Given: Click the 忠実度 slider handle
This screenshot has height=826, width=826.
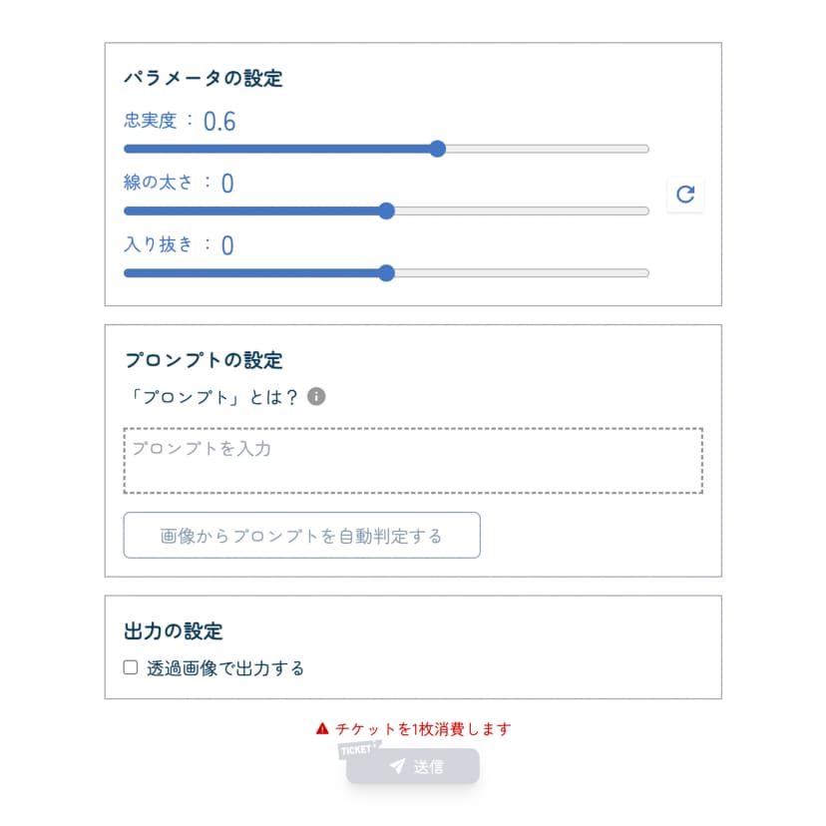Looking at the screenshot, I should click(x=437, y=149).
